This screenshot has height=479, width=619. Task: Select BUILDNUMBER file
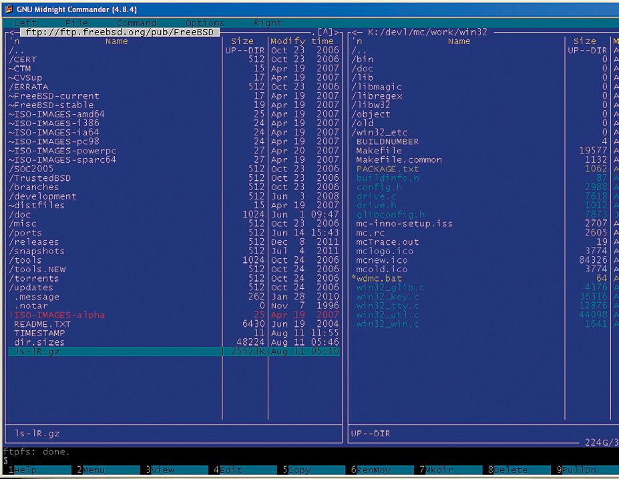click(x=388, y=141)
